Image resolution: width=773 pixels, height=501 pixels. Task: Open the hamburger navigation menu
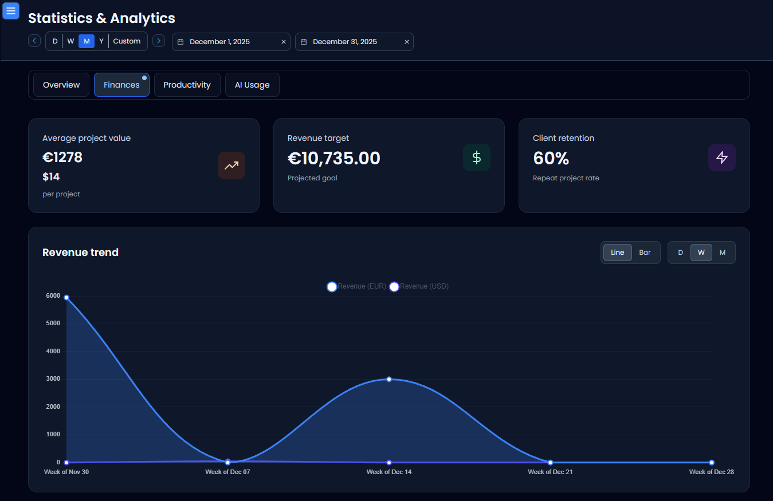coord(11,11)
